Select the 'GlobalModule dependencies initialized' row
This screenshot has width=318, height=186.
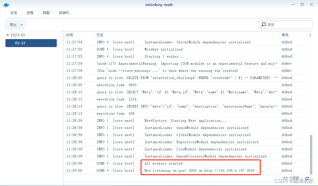pos(187,135)
